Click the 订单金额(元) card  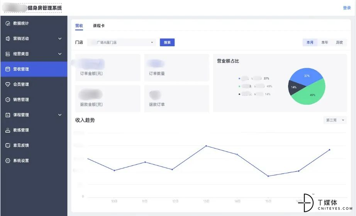tap(108, 67)
